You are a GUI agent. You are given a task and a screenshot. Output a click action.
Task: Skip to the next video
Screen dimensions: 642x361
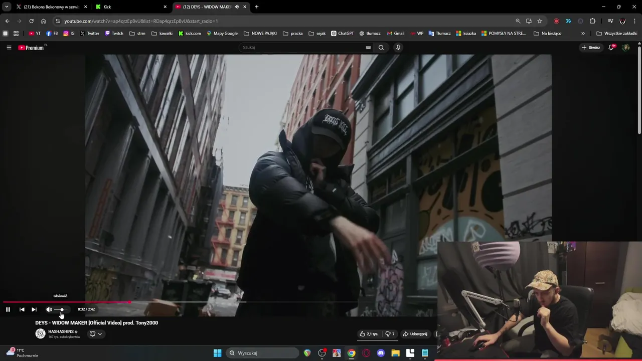[34, 309]
